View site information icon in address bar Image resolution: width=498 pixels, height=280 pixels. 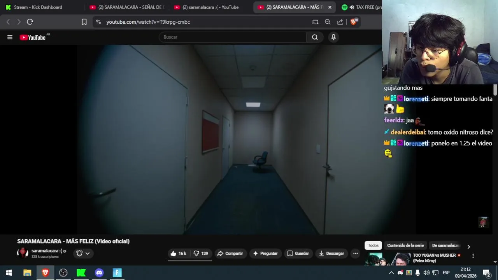[98, 22]
